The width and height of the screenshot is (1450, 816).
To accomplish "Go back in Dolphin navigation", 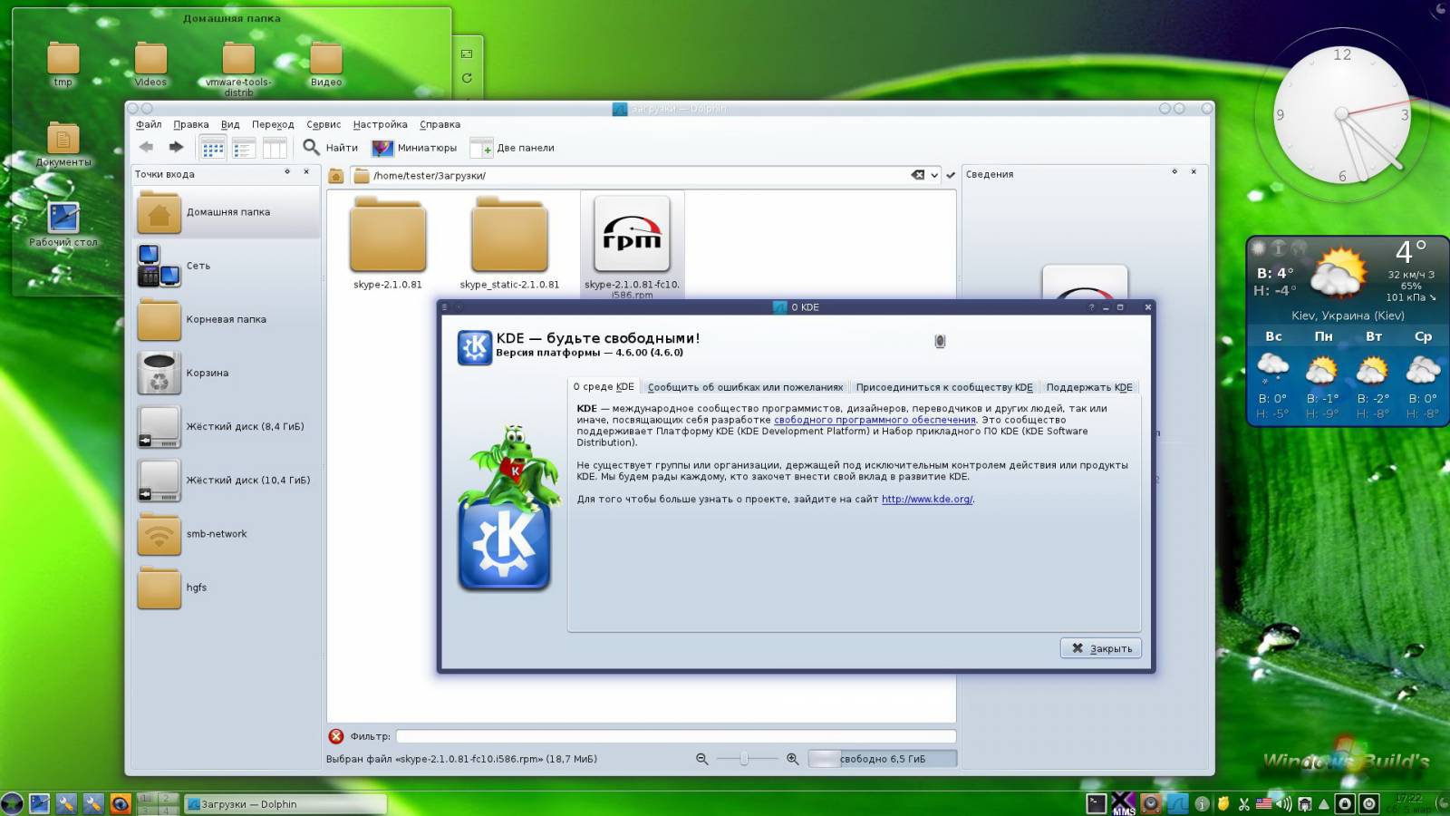I will tap(146, 147).
